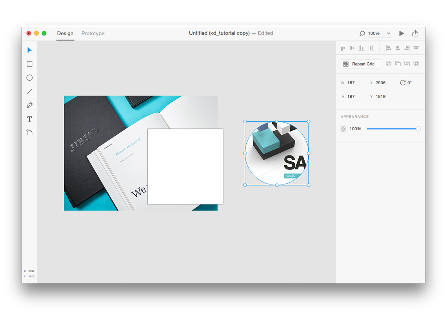Viewport: 447px width, 316px height.
Task: Select the Pen tool
Action: [x=29, y=105]
